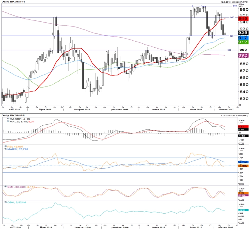Select the green 912 price tag
This screenshot has width=249, height=229.
(x=243, y=42)
